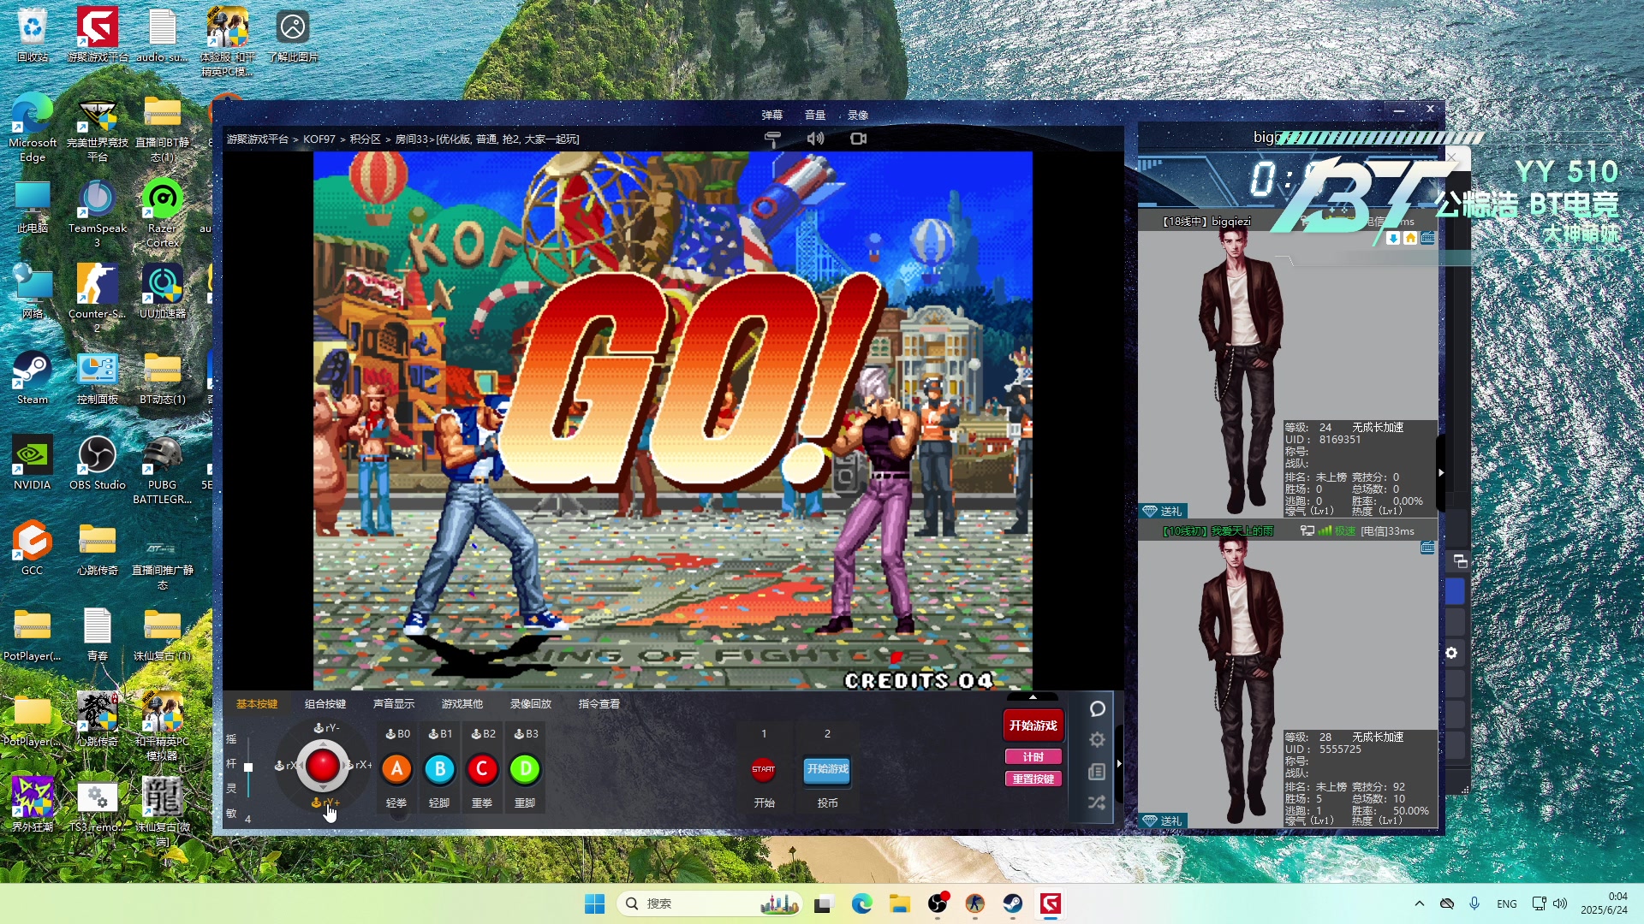Click 送礼 gift button under bigqiezi
The image size is (1644, 924).
click(1162, 511)
